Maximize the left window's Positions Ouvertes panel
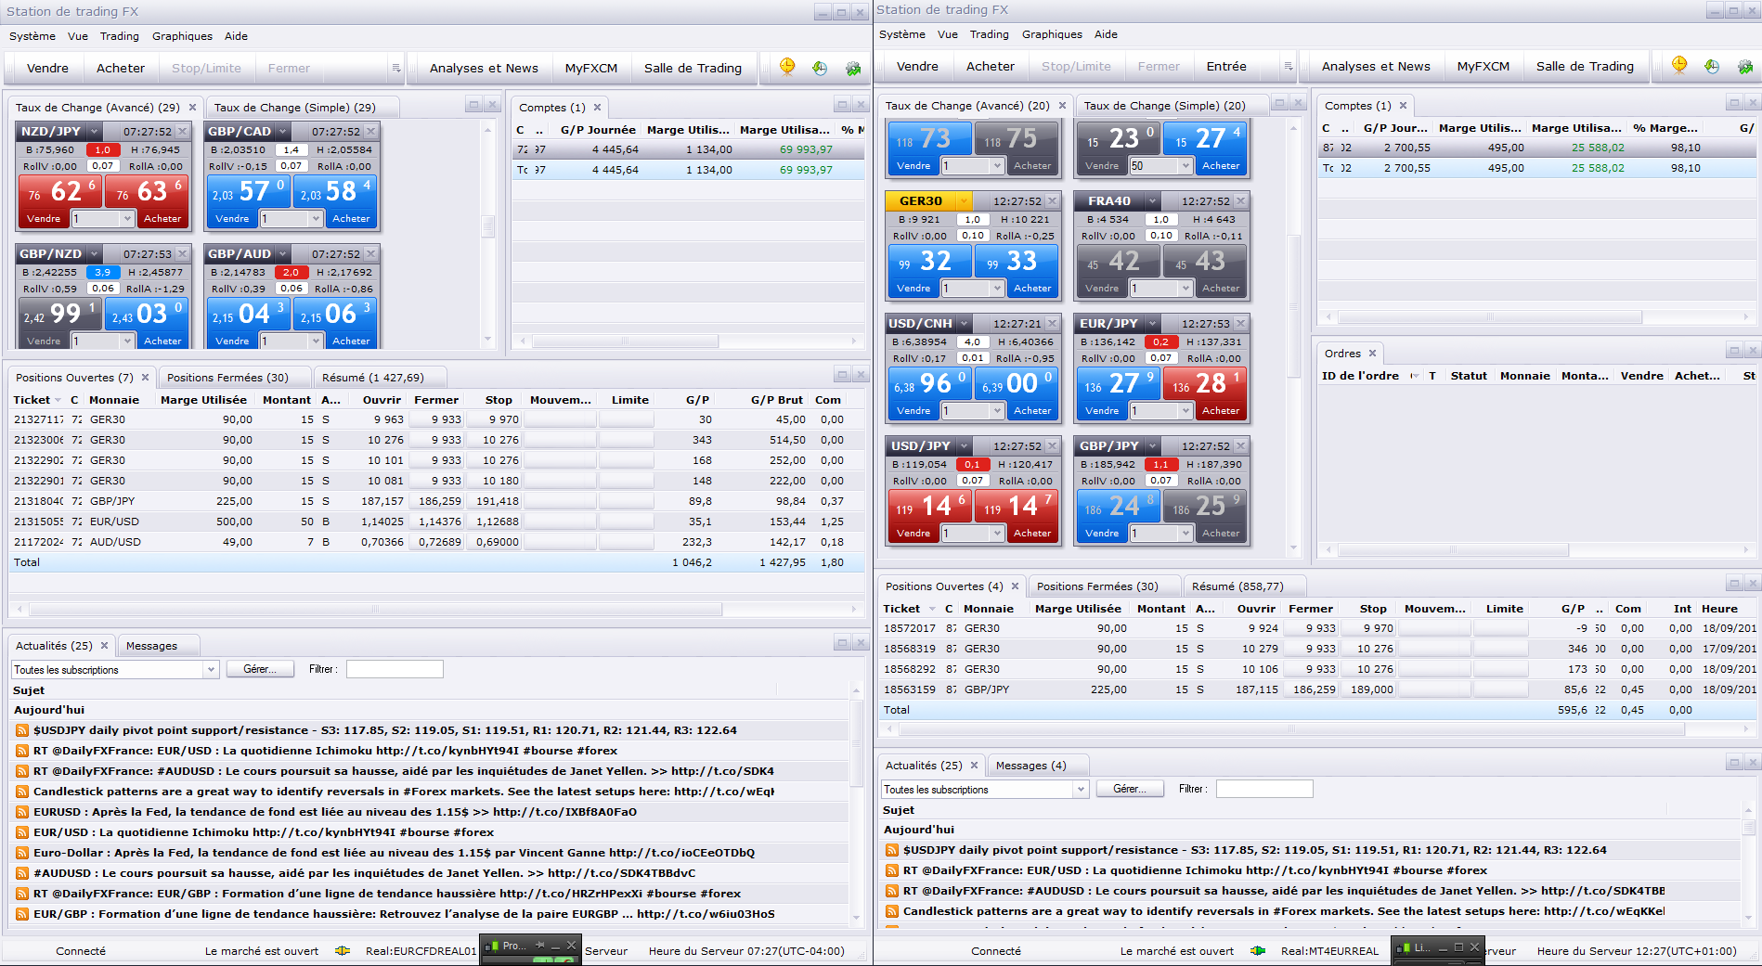1762x966 pixels. [x=842, y=375]
